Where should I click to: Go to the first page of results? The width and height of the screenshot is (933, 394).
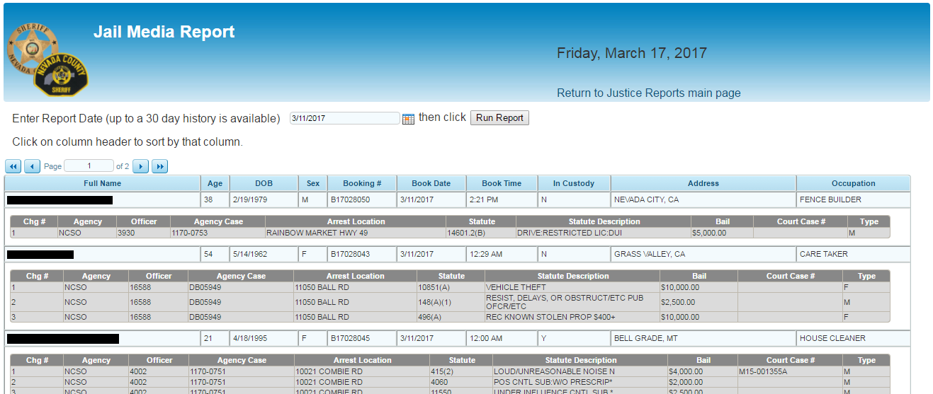[x=13, y=166]
